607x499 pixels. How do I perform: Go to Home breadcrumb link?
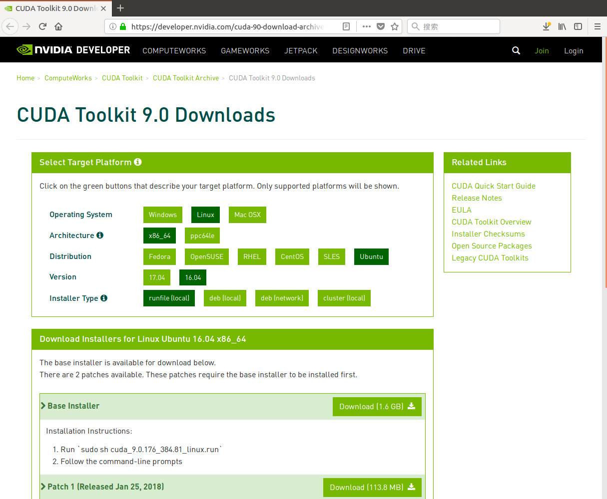pyautogui.click(x=25, y=78)
